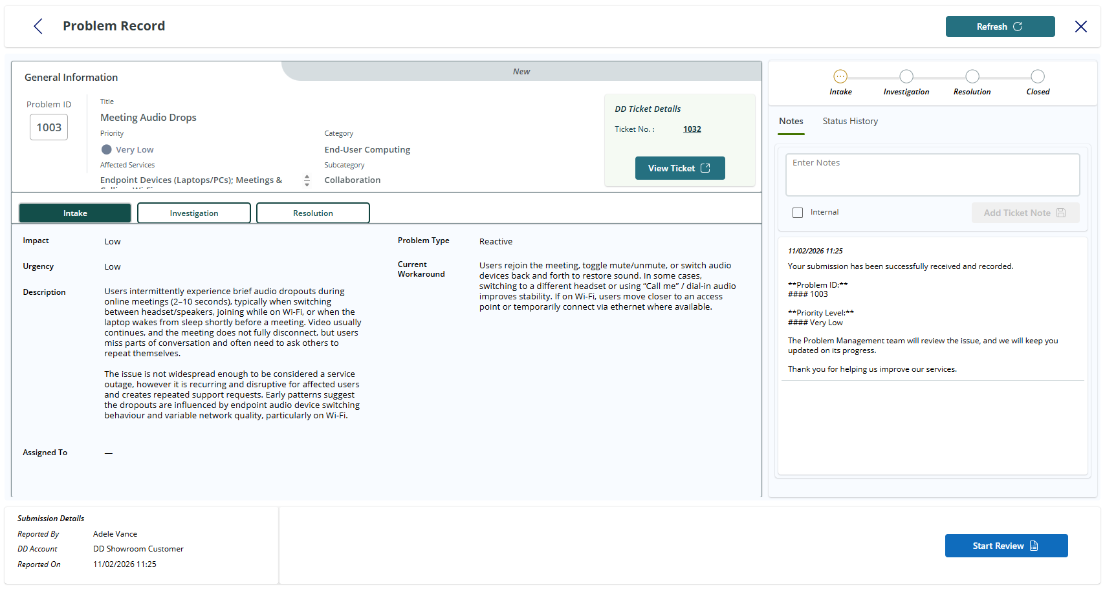The image size is (1105, 589).
Task: Click the Very Low priority grey indicator dot
Action: pos(107,149)
